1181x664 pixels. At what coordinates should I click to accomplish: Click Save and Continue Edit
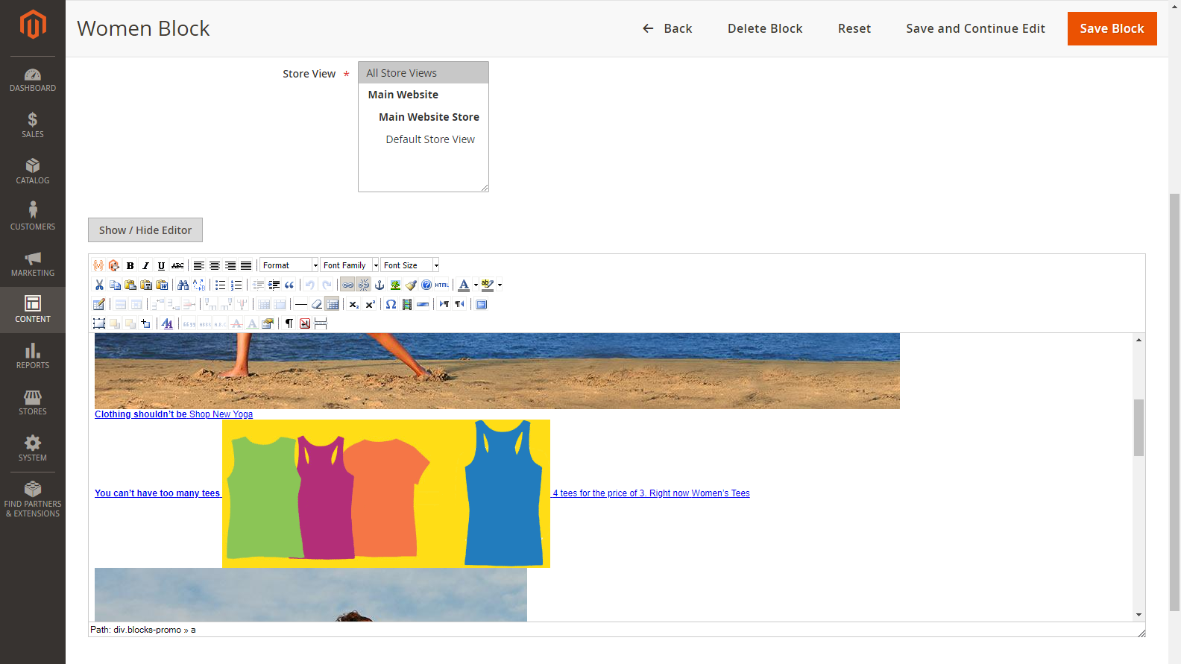point(975,28)
